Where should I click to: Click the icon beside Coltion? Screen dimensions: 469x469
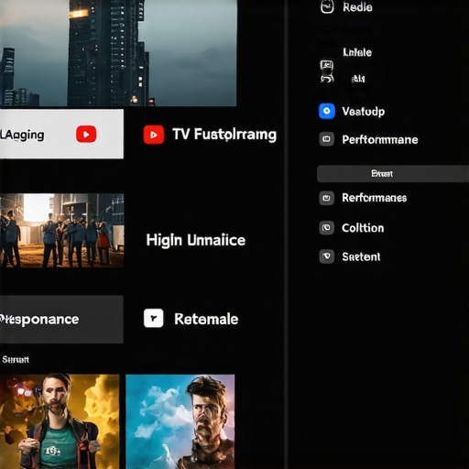pyautogui.click(x=326, y=228)
